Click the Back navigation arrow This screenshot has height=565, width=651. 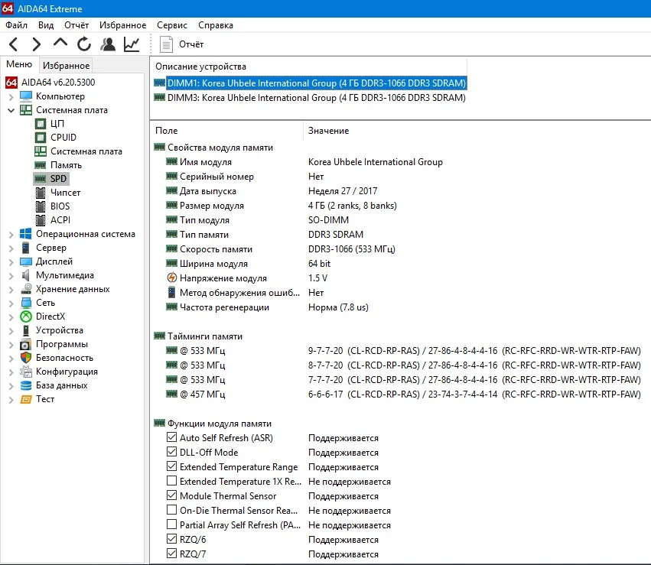[x=13, y=44]
